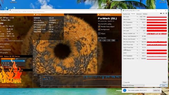
Task: Toggle GPU monitoring in Demo monitor panel
Action: pos(5,50)
